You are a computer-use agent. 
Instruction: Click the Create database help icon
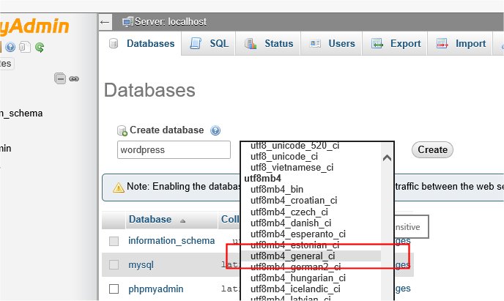(215, 130)
